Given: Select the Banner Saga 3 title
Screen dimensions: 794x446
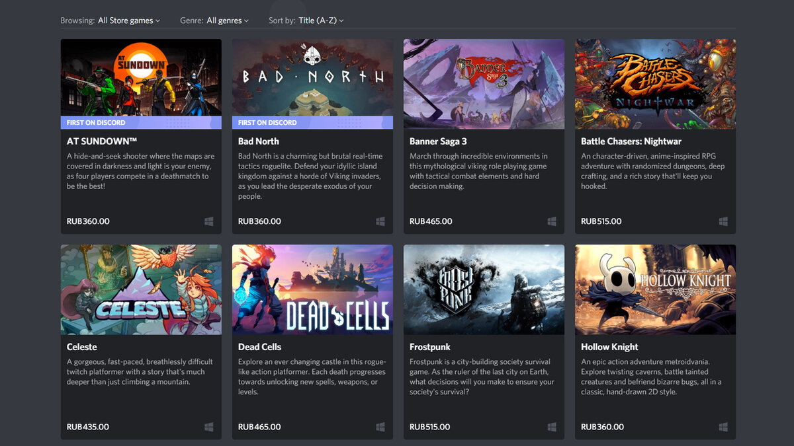Looking at the screenshot, I should pos(438,141).
